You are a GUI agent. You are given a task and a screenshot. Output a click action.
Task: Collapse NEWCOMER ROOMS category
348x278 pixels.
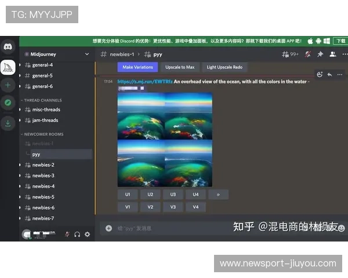[x=42, y=134]
